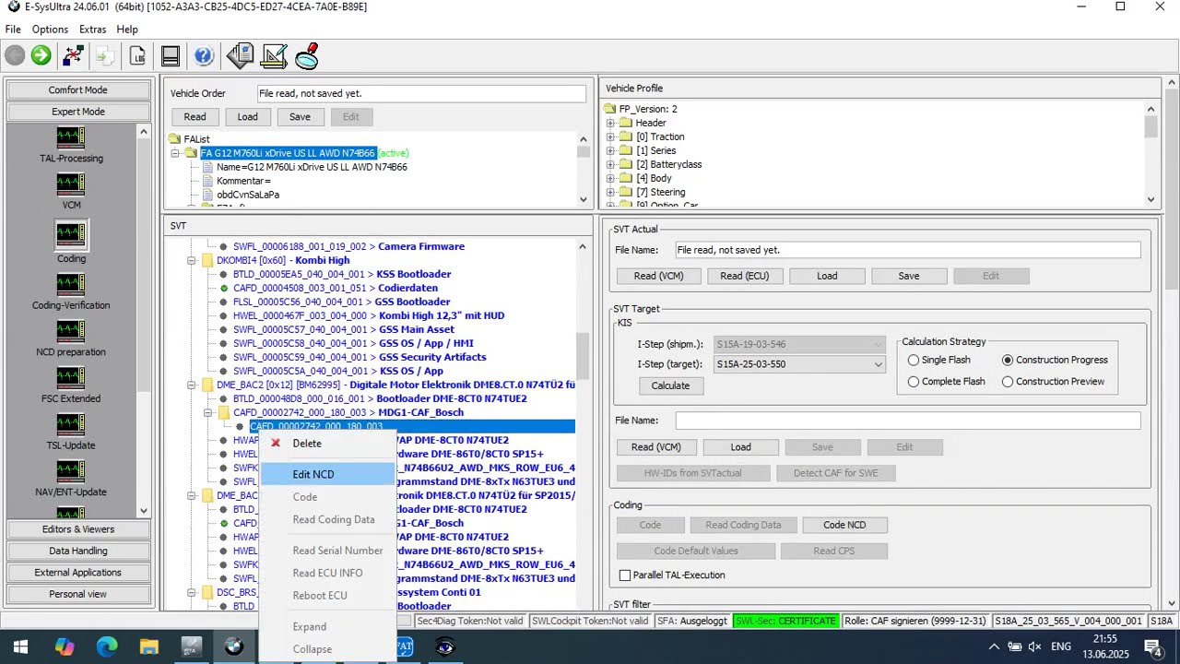Open NAV/ENT-Update module icon
1180x664 pixels.
(71, 471)
